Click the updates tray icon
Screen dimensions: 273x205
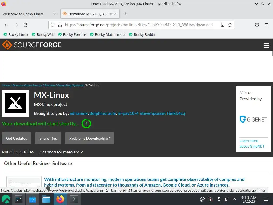point(203,199)
